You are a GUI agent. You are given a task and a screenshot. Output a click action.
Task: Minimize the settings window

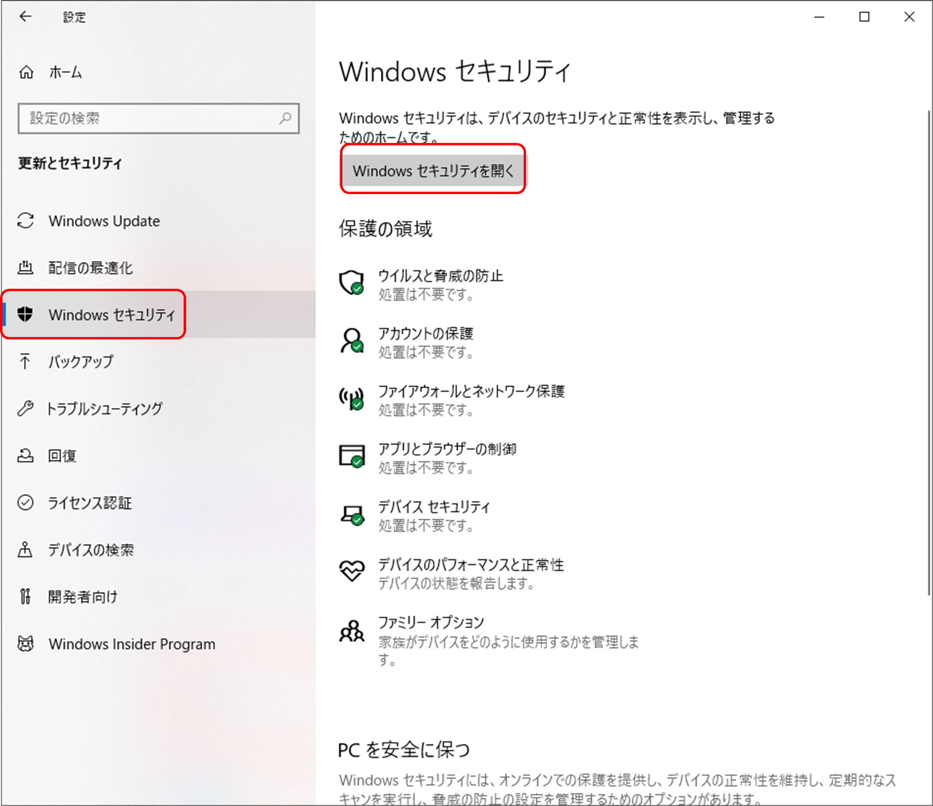(819, 17)
